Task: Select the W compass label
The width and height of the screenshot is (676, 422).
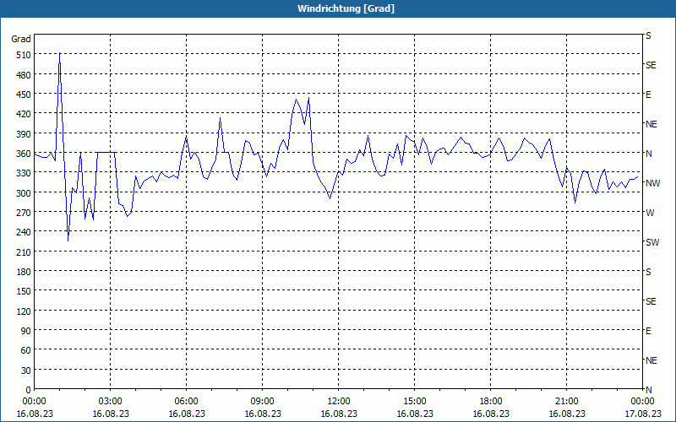Action: 650,214
